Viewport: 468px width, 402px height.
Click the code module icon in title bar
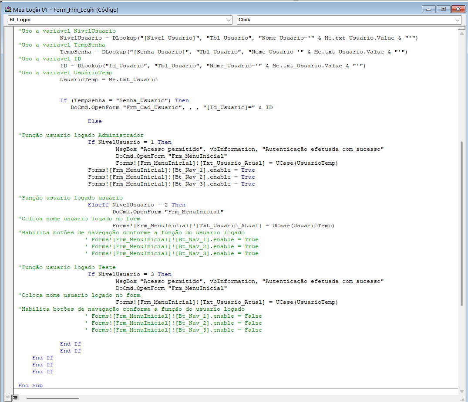7,10
